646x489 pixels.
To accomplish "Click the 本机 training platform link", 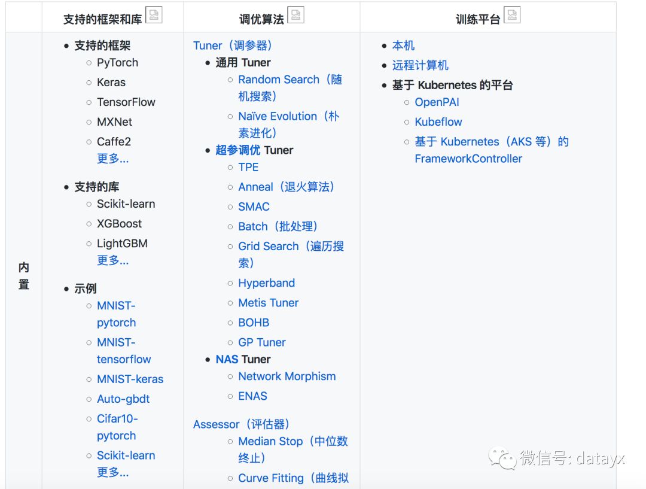I will pos(403,45).
